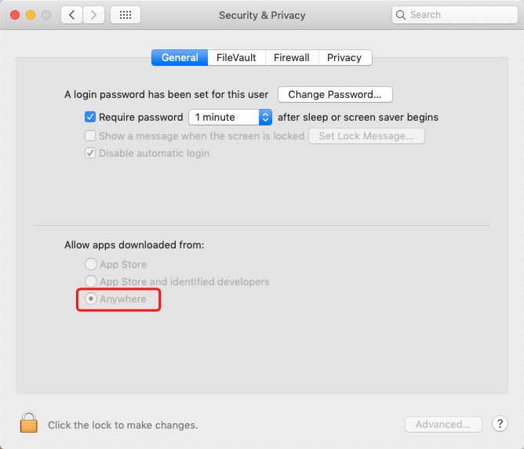Go back with the left arrow
Image resolution: width=524 pixels, height=449 pixels.
(71, 15)
